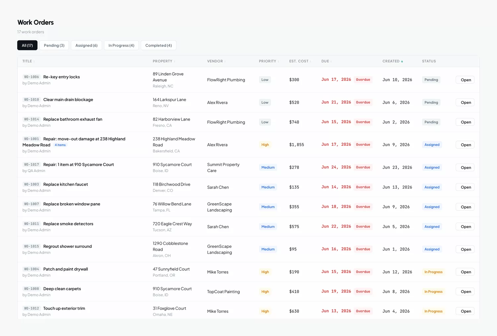Image resolution: width=497 pixels, height=336 pixels.
Task: Click the 47 Sunnyfield Court property
Action: 171,269
